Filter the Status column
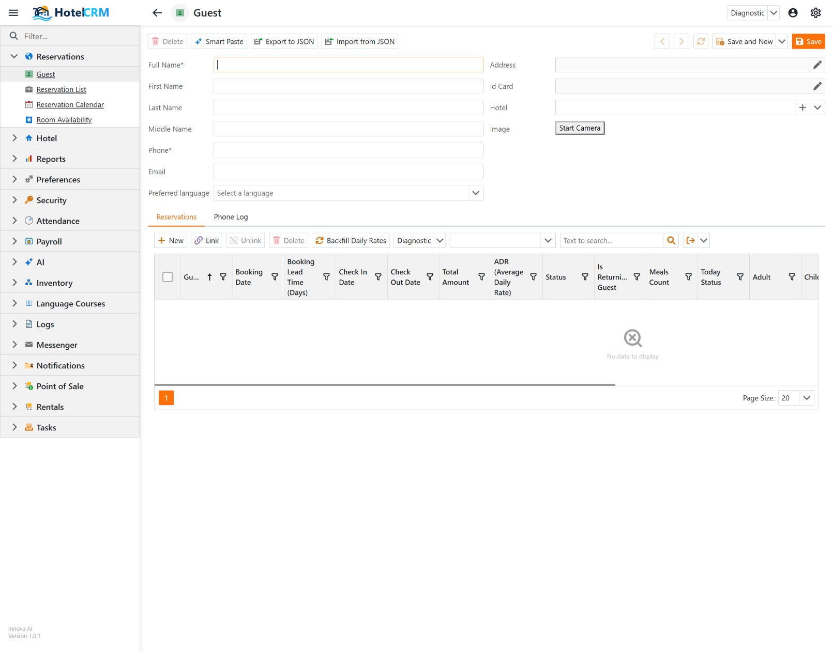 pyautogui.click(x=585, y=277)
